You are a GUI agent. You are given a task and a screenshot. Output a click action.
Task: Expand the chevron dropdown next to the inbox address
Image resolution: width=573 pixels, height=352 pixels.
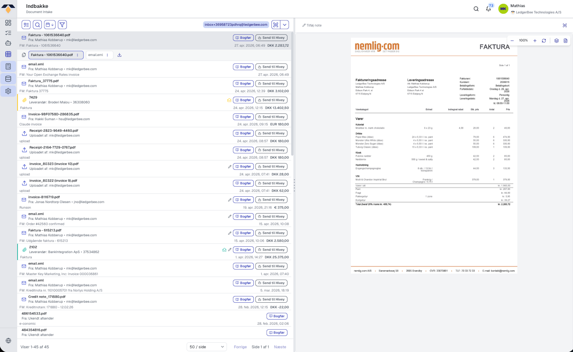(285, 25)
